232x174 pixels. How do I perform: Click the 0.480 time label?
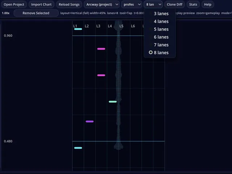(x=8, y=141)
